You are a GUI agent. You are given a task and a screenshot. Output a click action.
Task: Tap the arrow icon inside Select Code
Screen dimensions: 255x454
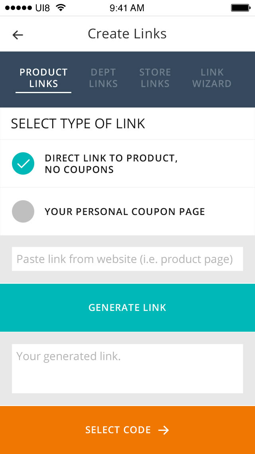pos(163,430)
